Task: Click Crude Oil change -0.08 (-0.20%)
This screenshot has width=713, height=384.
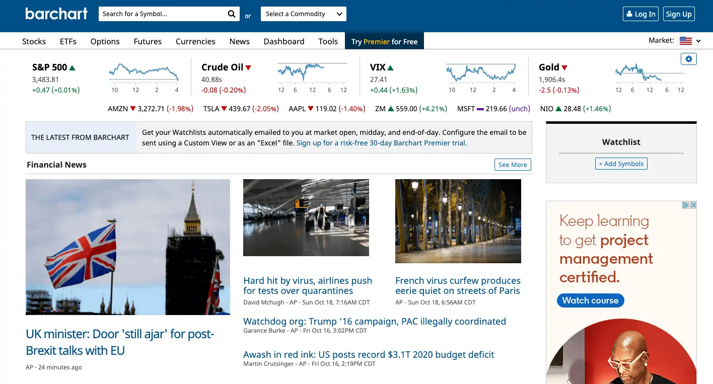Action: [x=224, y=90]
